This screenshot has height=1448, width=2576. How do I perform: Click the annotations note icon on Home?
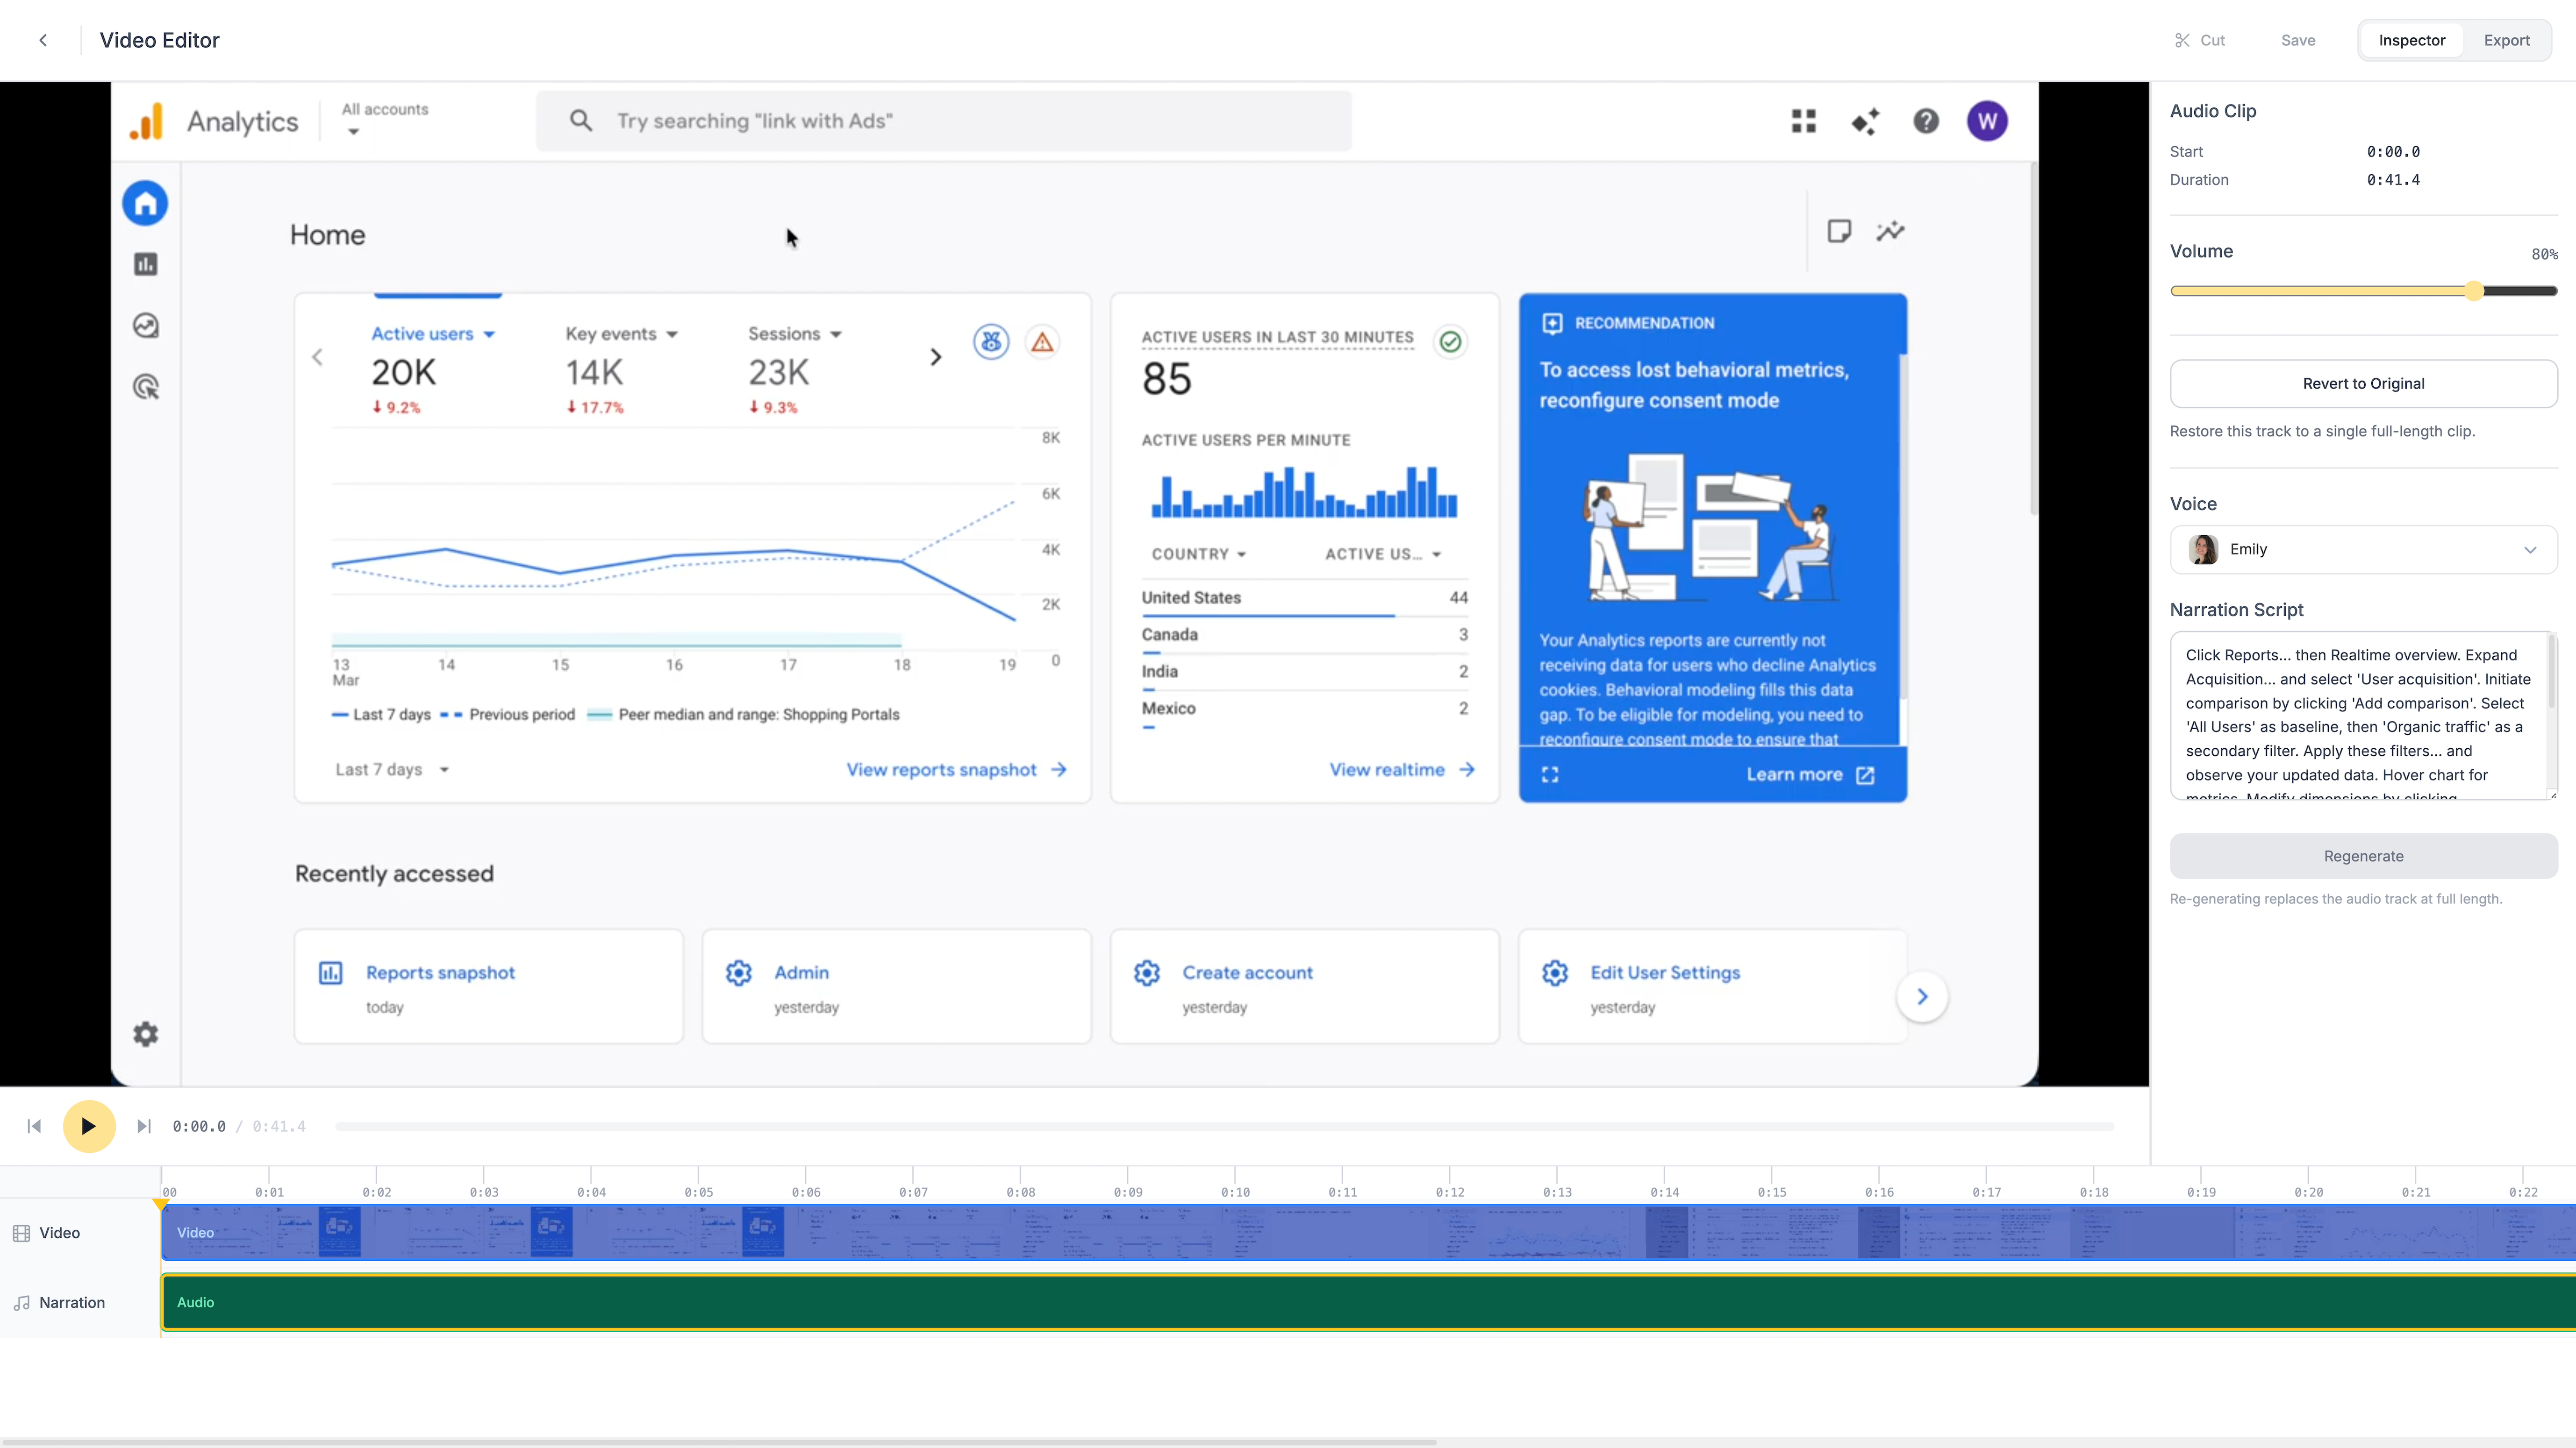1839,232
